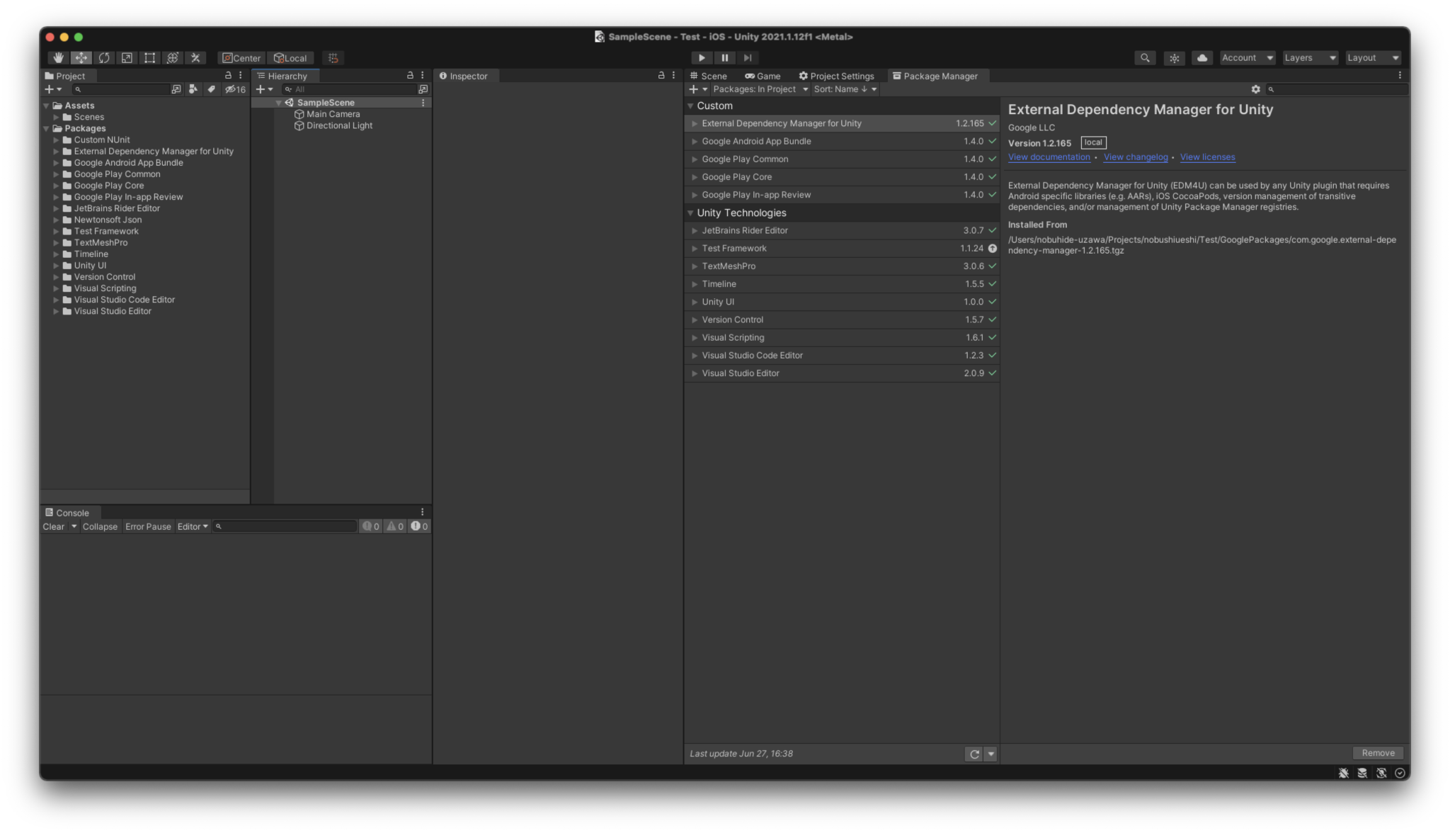
Task: Open Inspector panel three-dot menu
Action: pos(673,75)
